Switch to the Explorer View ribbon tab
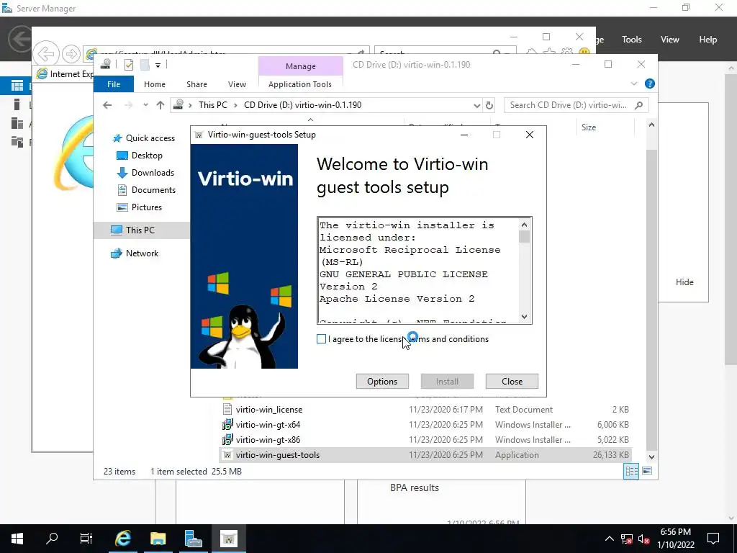 237,84
